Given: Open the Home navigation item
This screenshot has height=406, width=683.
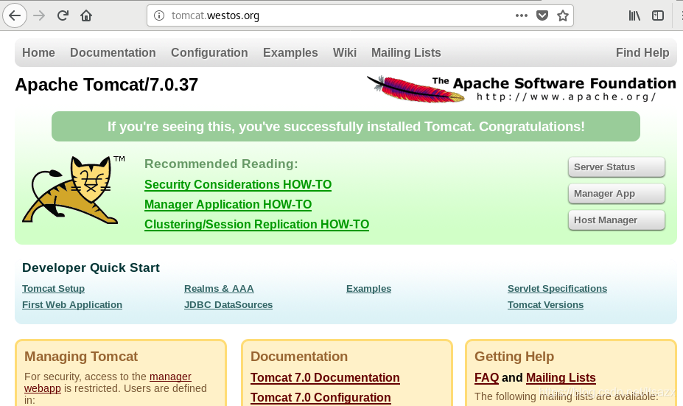Looking at the screenshot, I should pyautogui.click(x=38, y=53).
